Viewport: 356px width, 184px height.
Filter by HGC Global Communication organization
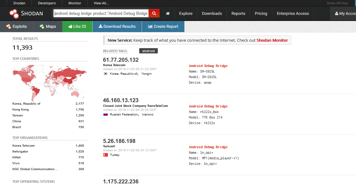click(35, 169)
